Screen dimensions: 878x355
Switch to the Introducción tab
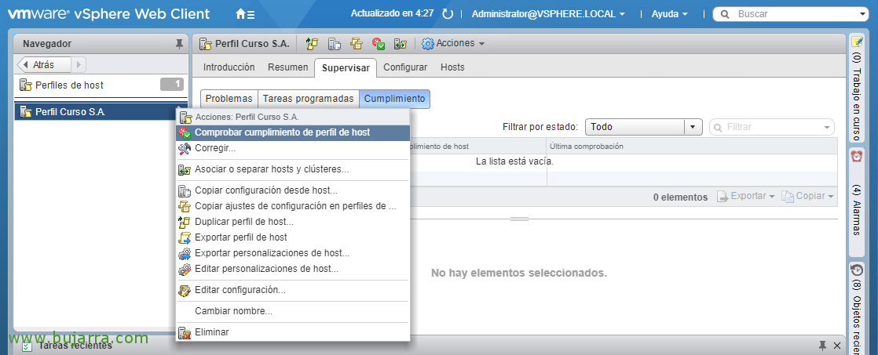pyautogui.click(x=229, y=67)
